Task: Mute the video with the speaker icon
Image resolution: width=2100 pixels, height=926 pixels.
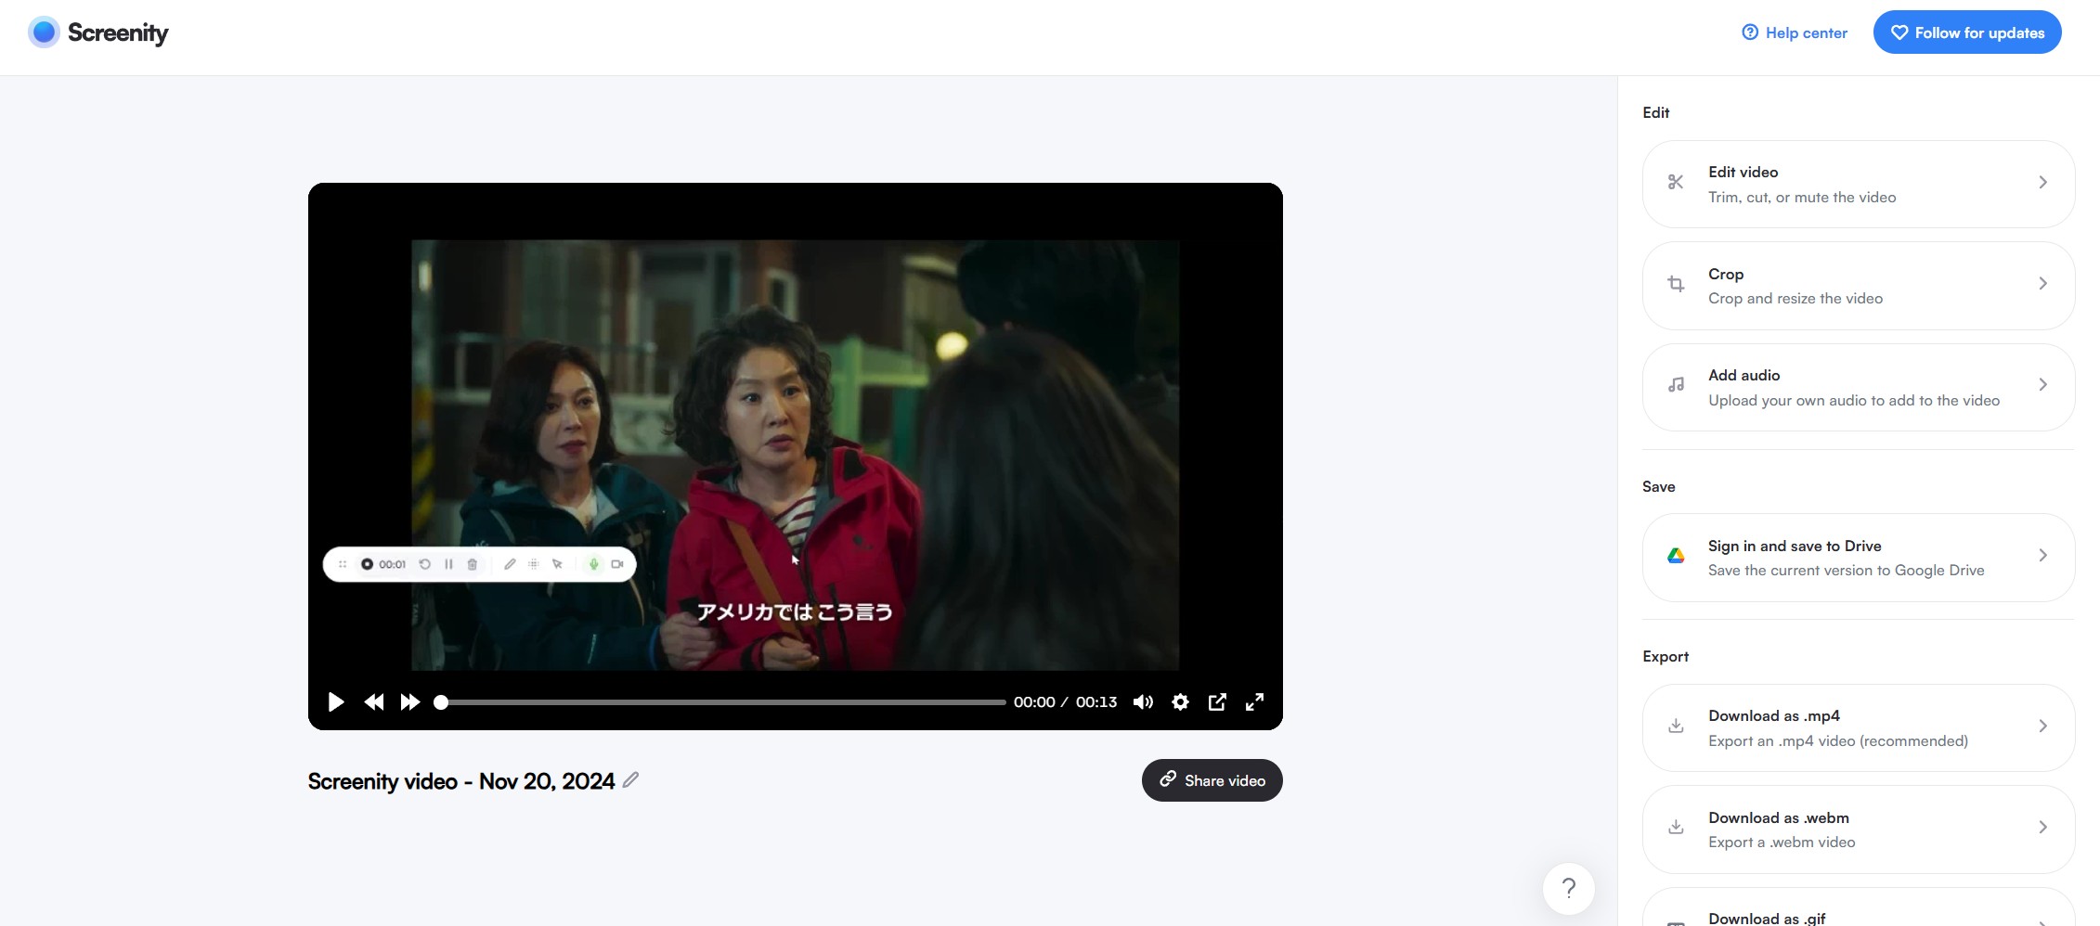Action: click(1143, 702)
